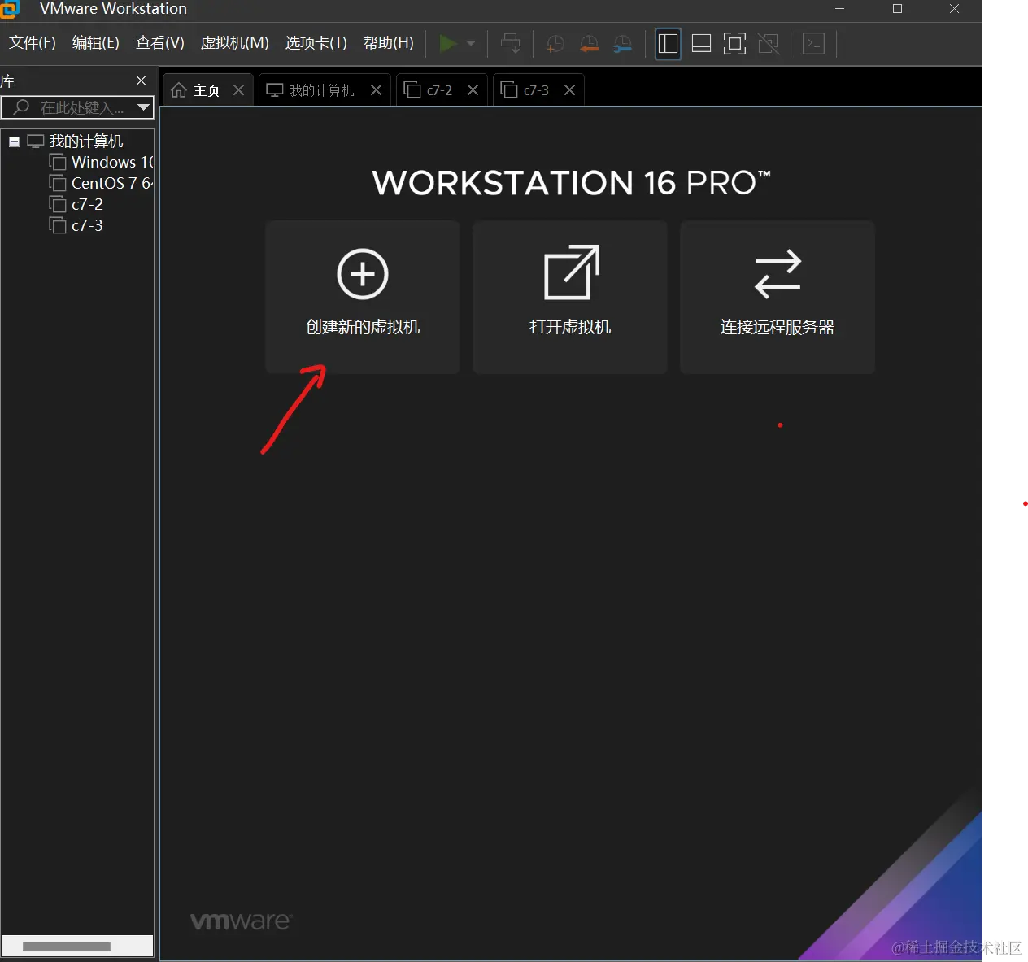The image size is (1028, 962).
Task: Open the snapshot manager wrench icon
Action: [x=622, y=44]
